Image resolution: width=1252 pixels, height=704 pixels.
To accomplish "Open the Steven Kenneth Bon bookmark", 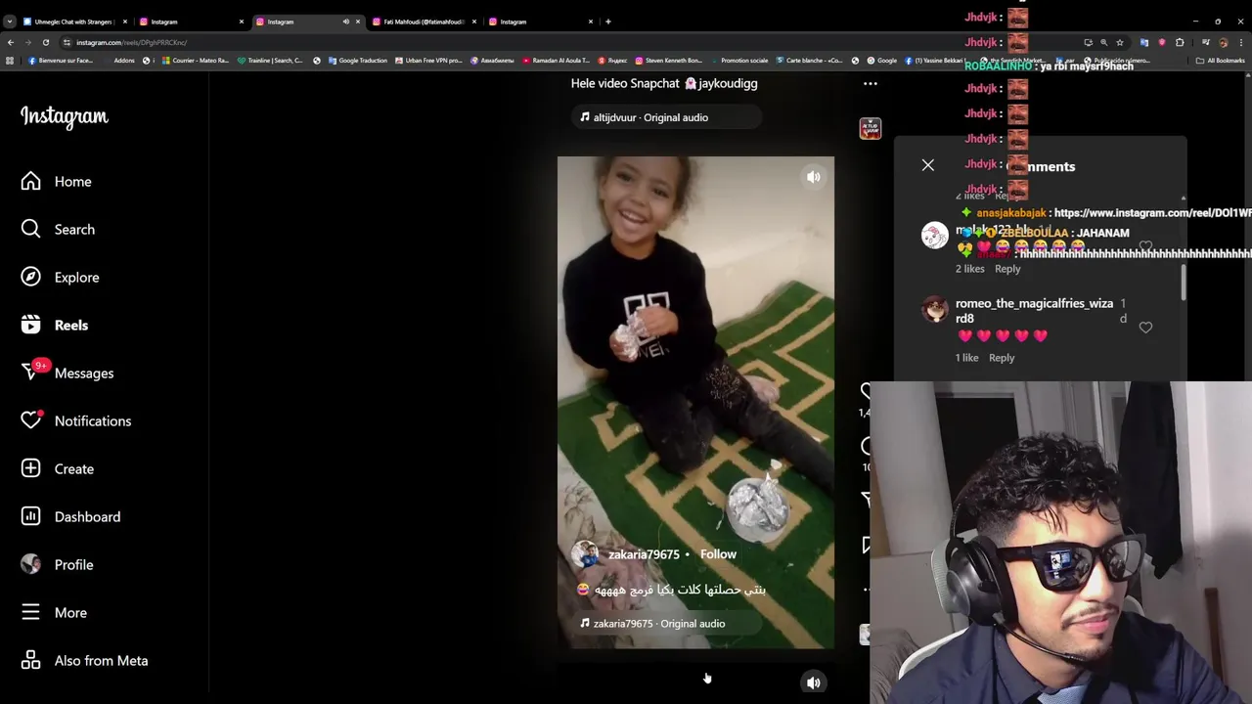I will pyautogui.click(x=668, y=61).
